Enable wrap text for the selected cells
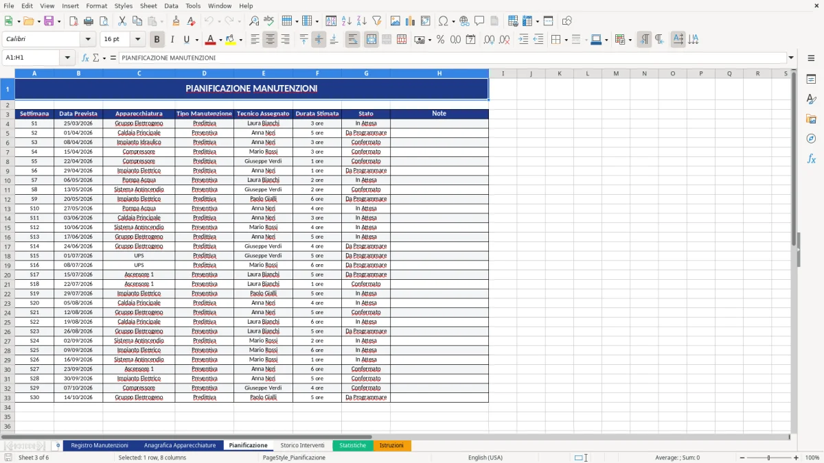The image size is (824, 463). tap(352, 39)
